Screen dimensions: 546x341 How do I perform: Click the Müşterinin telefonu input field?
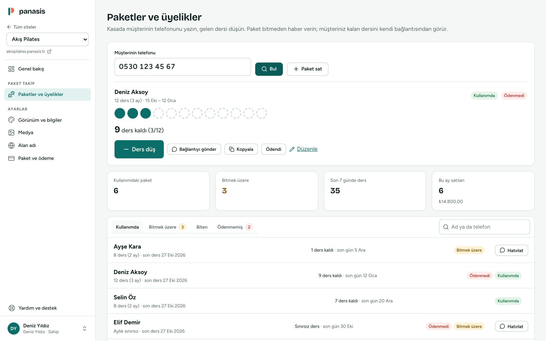tap(183, 67)
